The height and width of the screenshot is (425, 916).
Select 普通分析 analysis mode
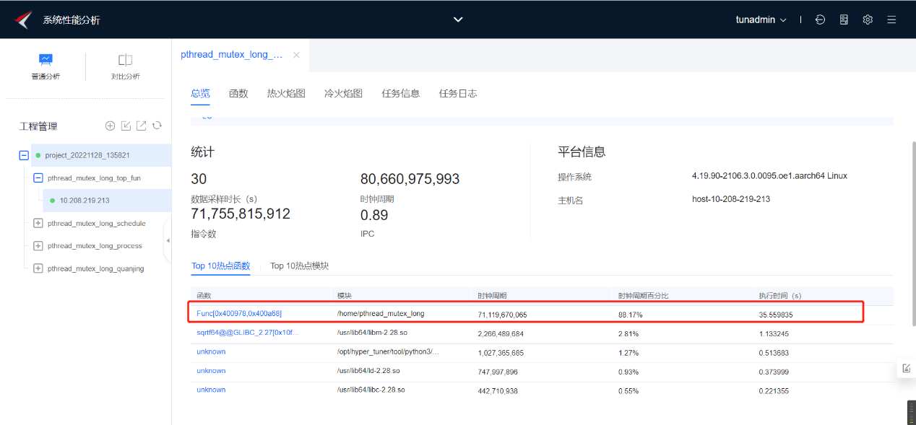tap(46, 66)
